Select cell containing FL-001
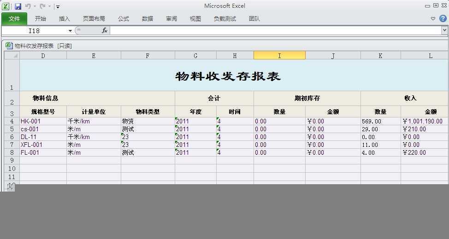 [43, 153]
